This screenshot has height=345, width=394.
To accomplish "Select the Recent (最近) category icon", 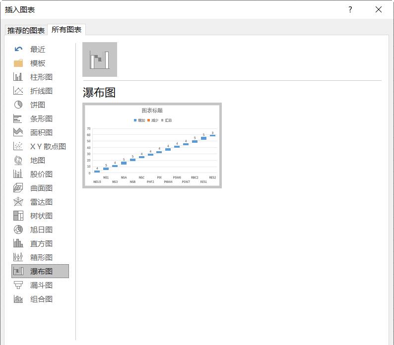I will [x=18, y=49].
